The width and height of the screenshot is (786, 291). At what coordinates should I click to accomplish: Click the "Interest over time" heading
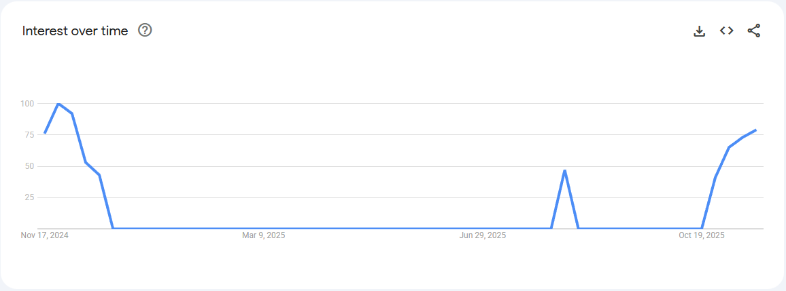[75, 31]
